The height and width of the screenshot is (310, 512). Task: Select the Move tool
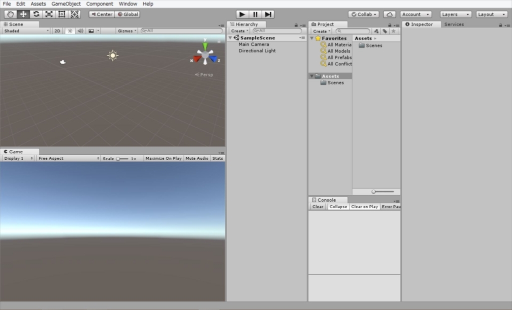pyautogui.click(x=23, y=14)
